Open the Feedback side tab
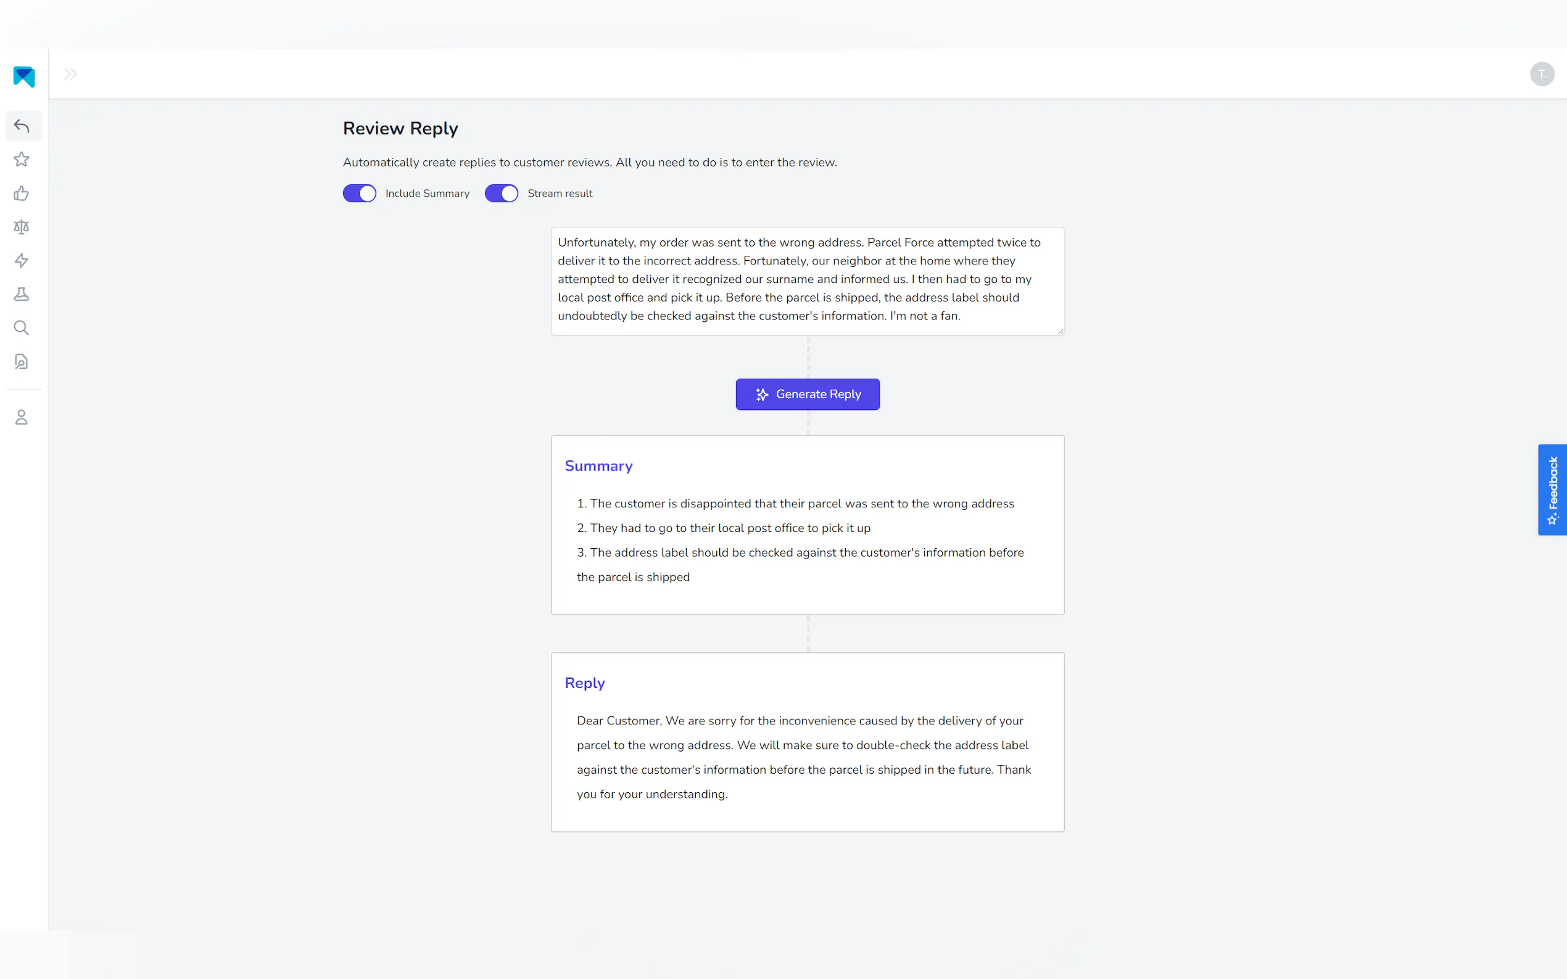 (x=1552, y=490)
